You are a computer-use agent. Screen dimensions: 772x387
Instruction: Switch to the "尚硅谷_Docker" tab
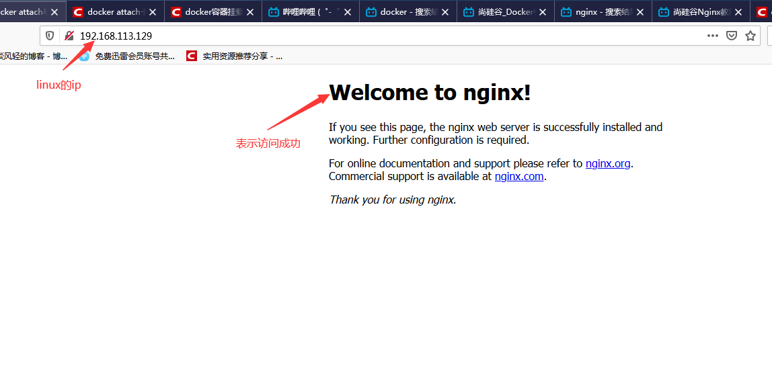506,12
